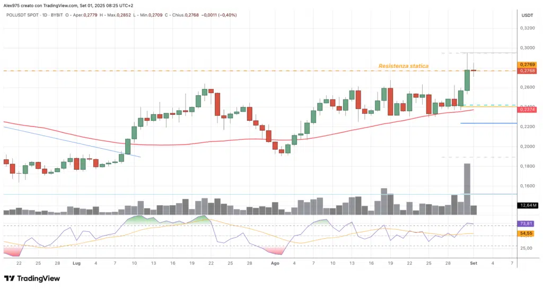Viewport: 543px width, 289px height.
Task: Click the 25,00 oscillator level label
Action: 527,248
